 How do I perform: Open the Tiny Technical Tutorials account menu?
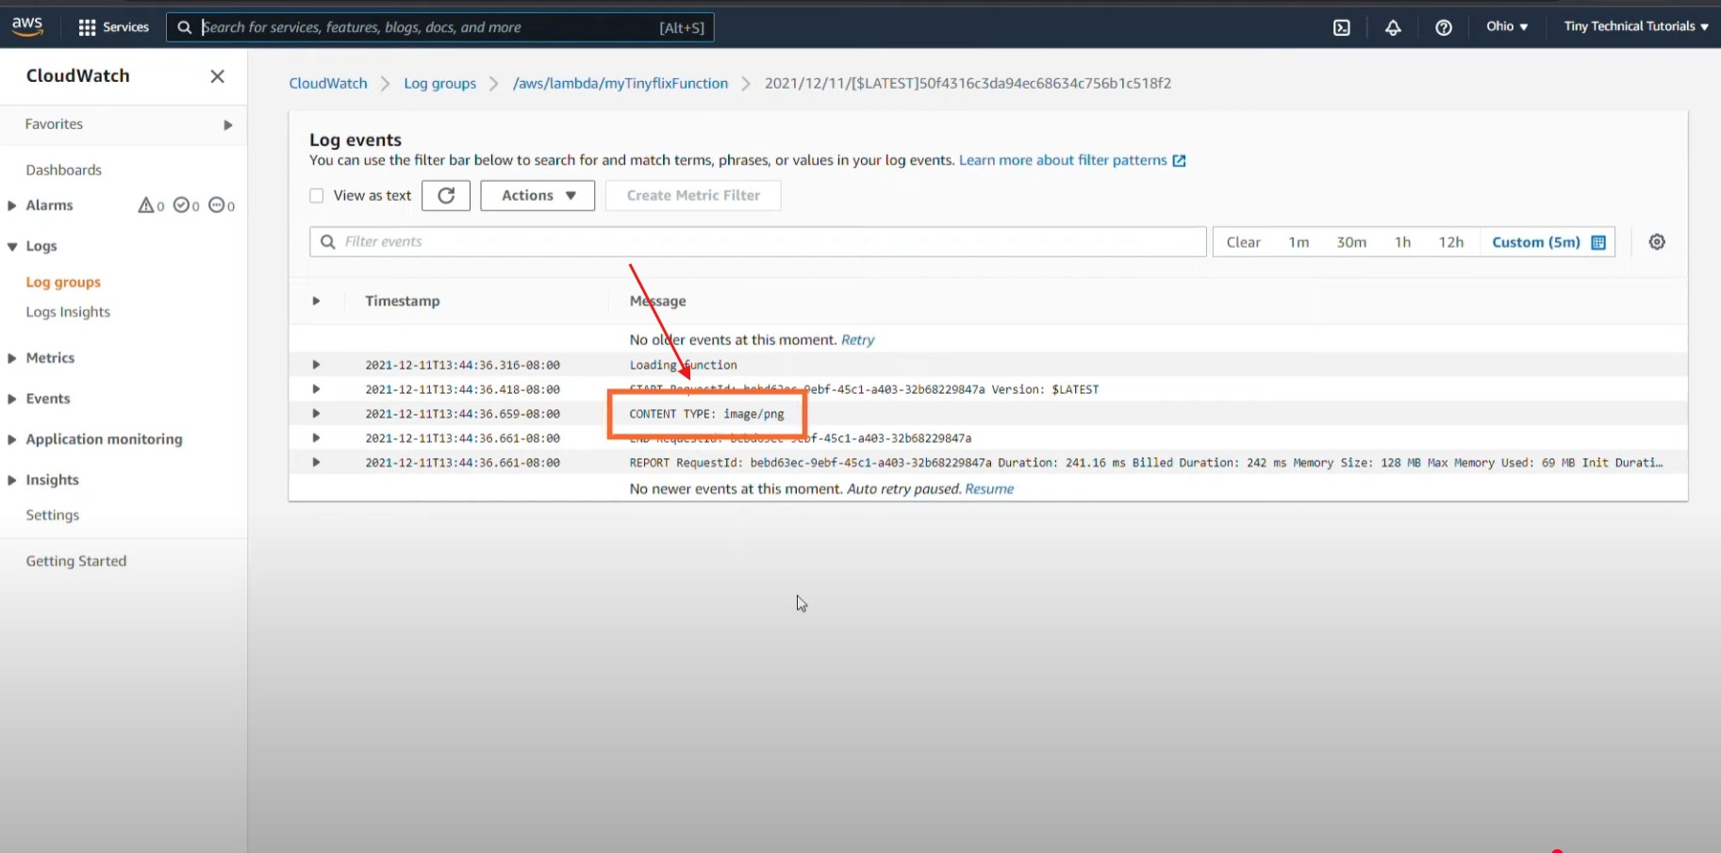1635,26
